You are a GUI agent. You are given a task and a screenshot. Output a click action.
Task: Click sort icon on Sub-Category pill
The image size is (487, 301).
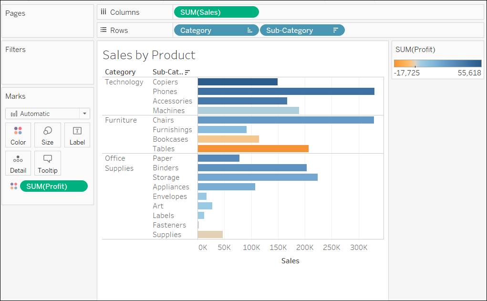click(335, 31)
